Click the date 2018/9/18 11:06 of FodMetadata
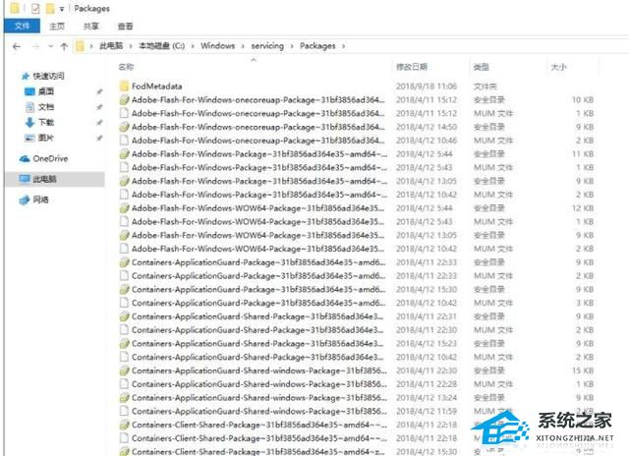 pyautogui.click(x=426, y=86)
